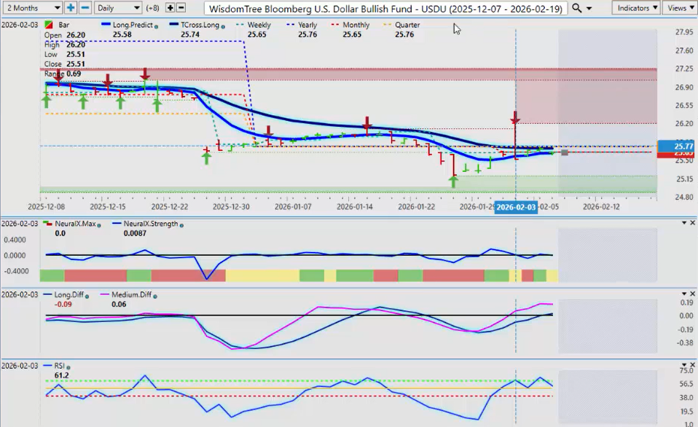The height and width of the screenshot is (427, 698).
Task: Close the RSI indicator panel
Action: click(693, 365)
